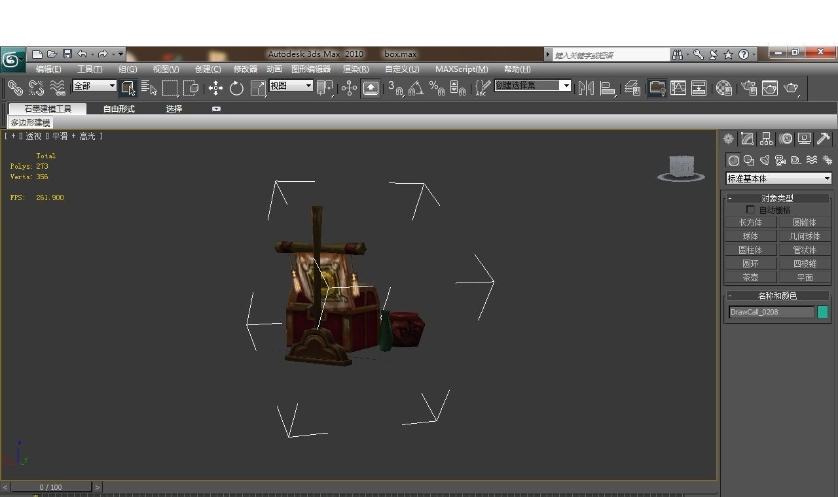Create a 长方体 primitive
This screenshot has width=838, height=497.
pos(750,222)
